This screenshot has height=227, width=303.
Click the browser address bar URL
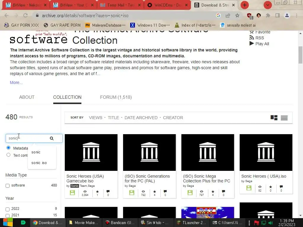click(85, 15)
